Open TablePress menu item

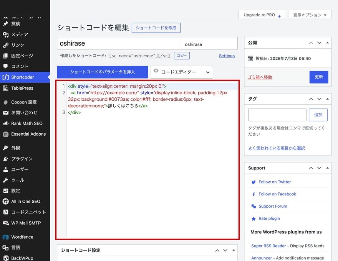tap(25, 88)
